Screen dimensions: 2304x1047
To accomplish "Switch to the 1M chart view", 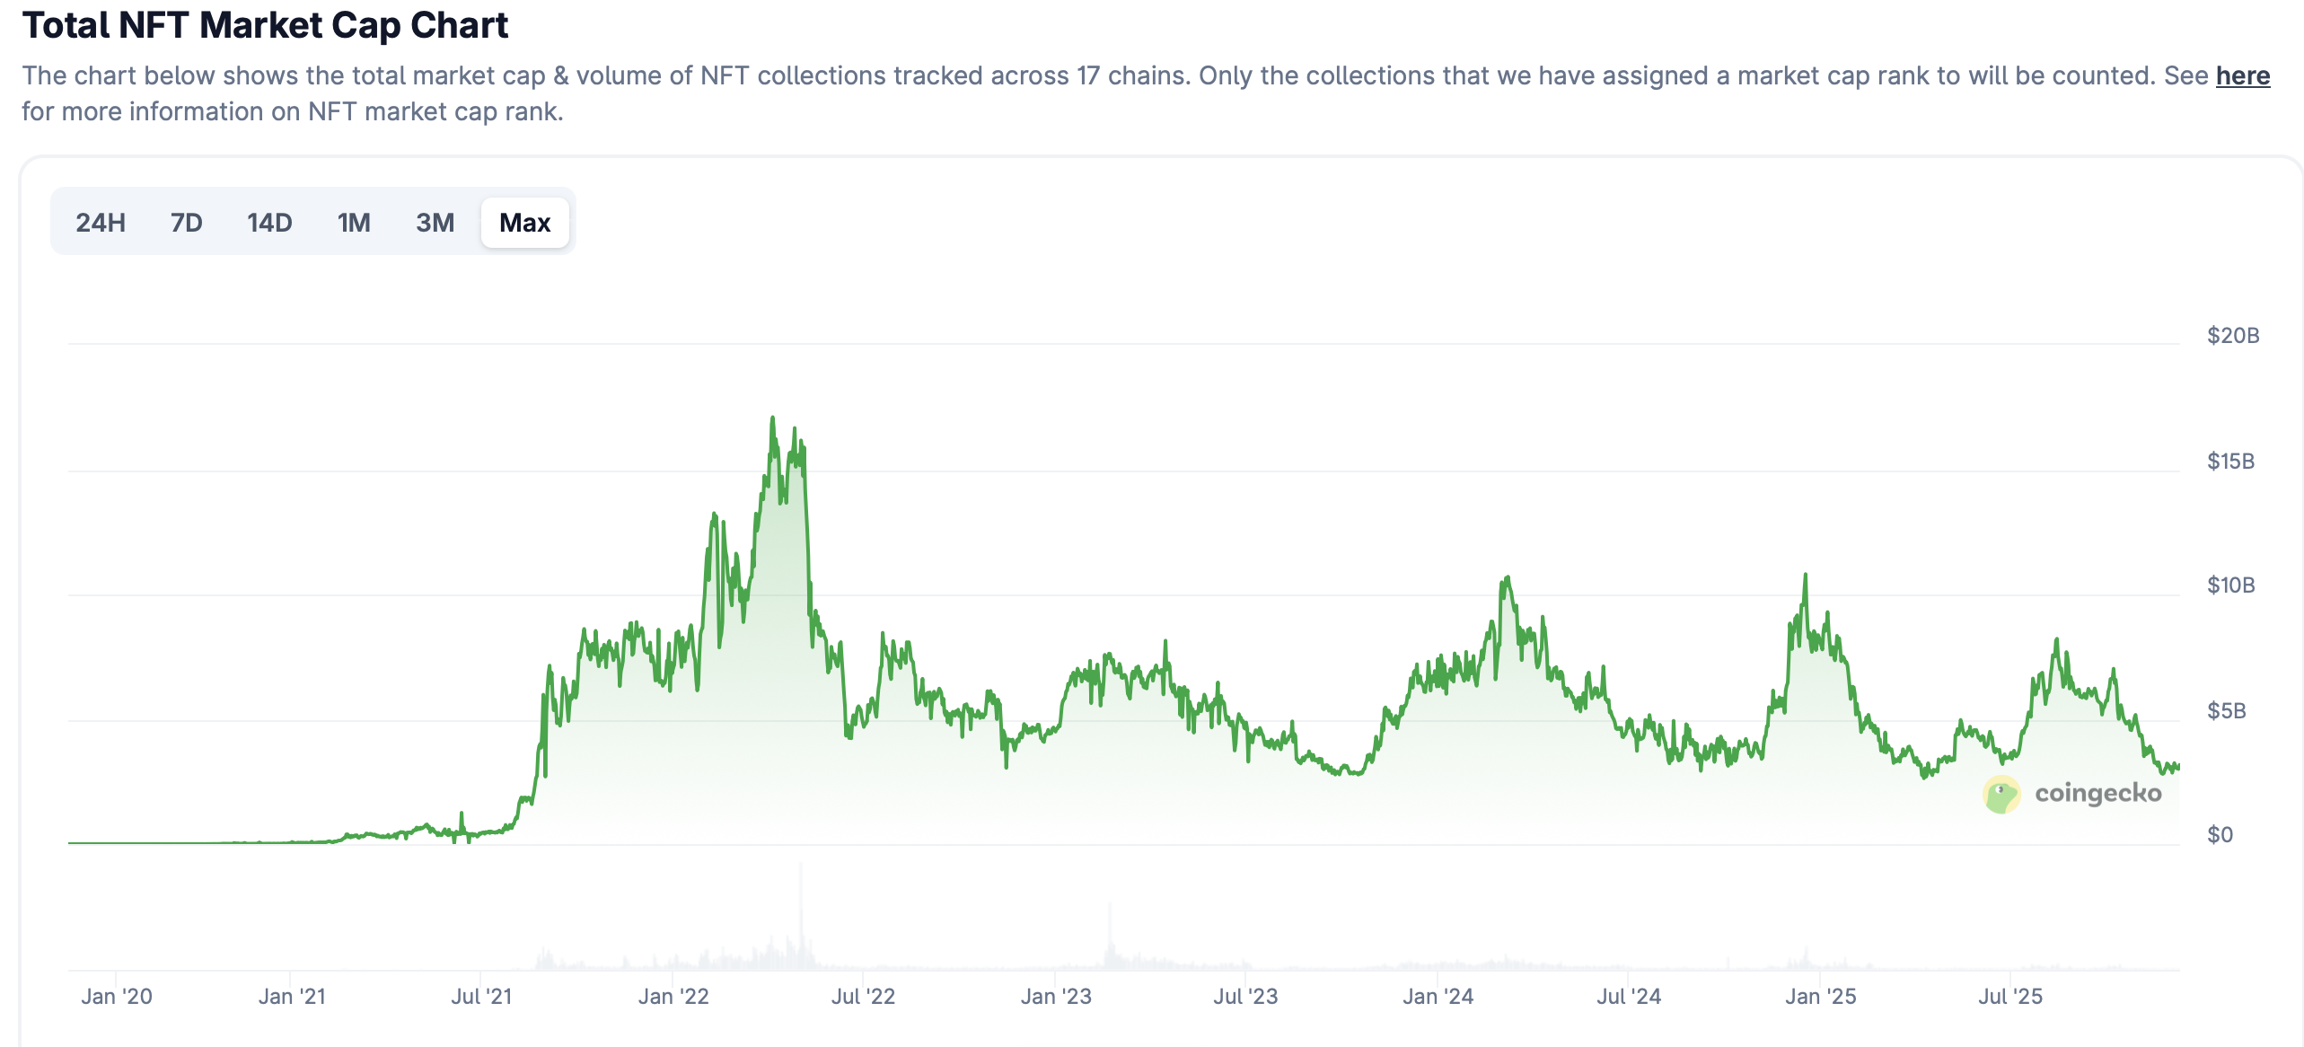I will tap(354, 222).
